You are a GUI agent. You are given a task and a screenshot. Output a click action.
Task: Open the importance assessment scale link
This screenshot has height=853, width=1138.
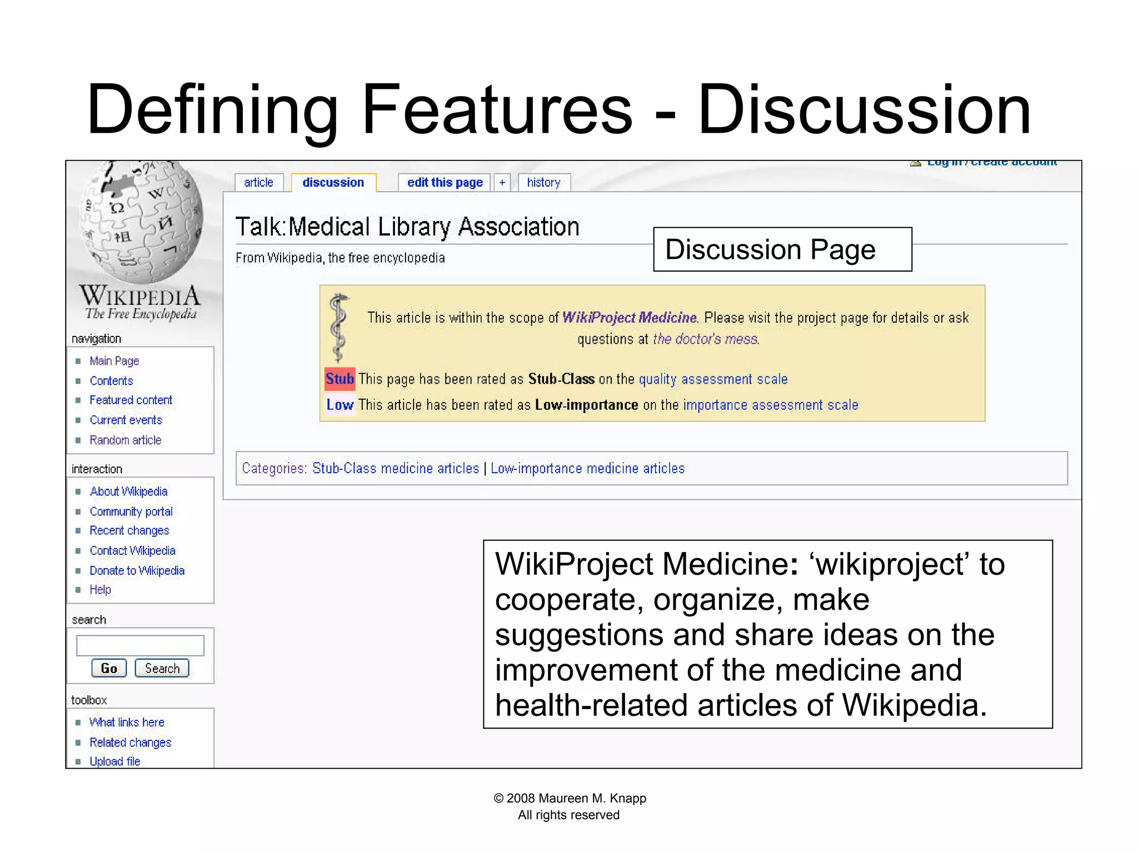(x=771, y=405)
